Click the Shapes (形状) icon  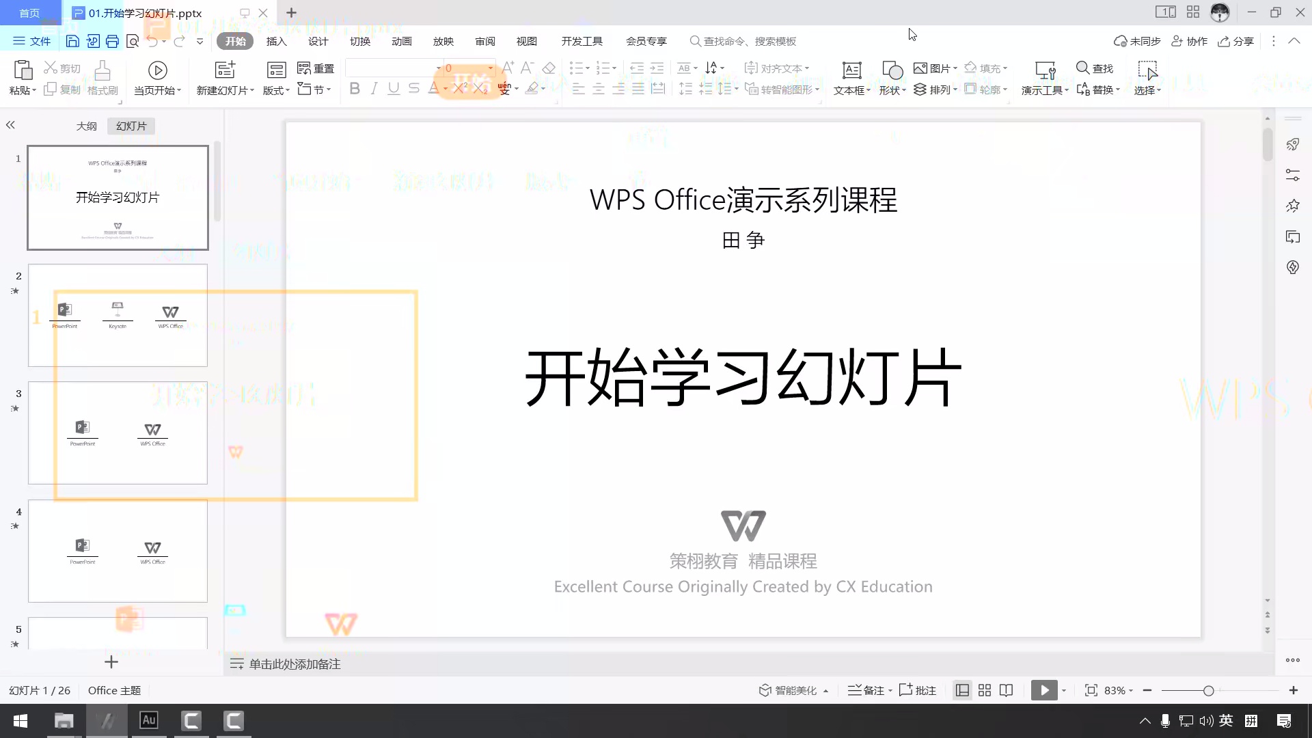coord(892,70)
